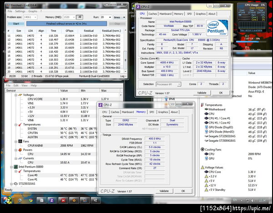Click the Cooling Fans icon in the right sensor panel
Image resolution: width=273 pixels, height=213 pixels.
click(202, 149)
